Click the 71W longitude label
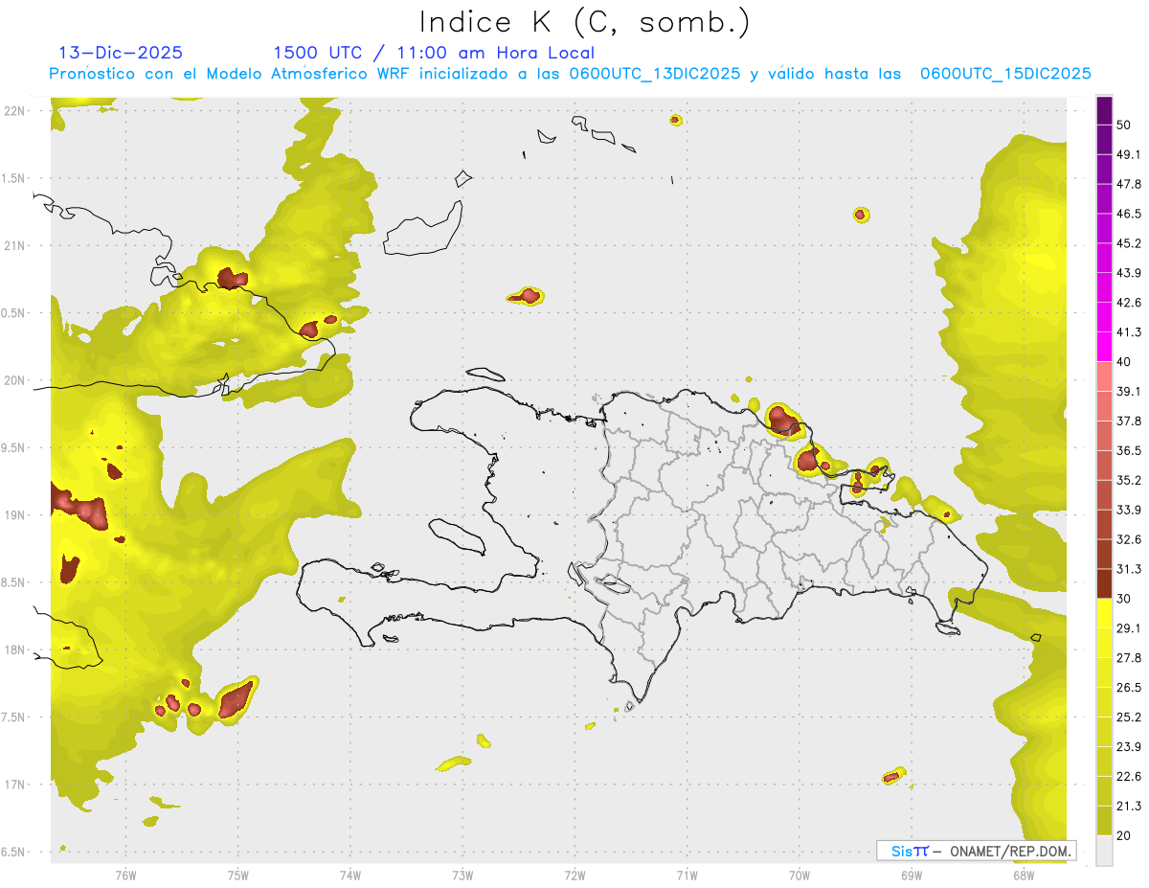Screen dimensions: 1149x888 tap(687, 875)
